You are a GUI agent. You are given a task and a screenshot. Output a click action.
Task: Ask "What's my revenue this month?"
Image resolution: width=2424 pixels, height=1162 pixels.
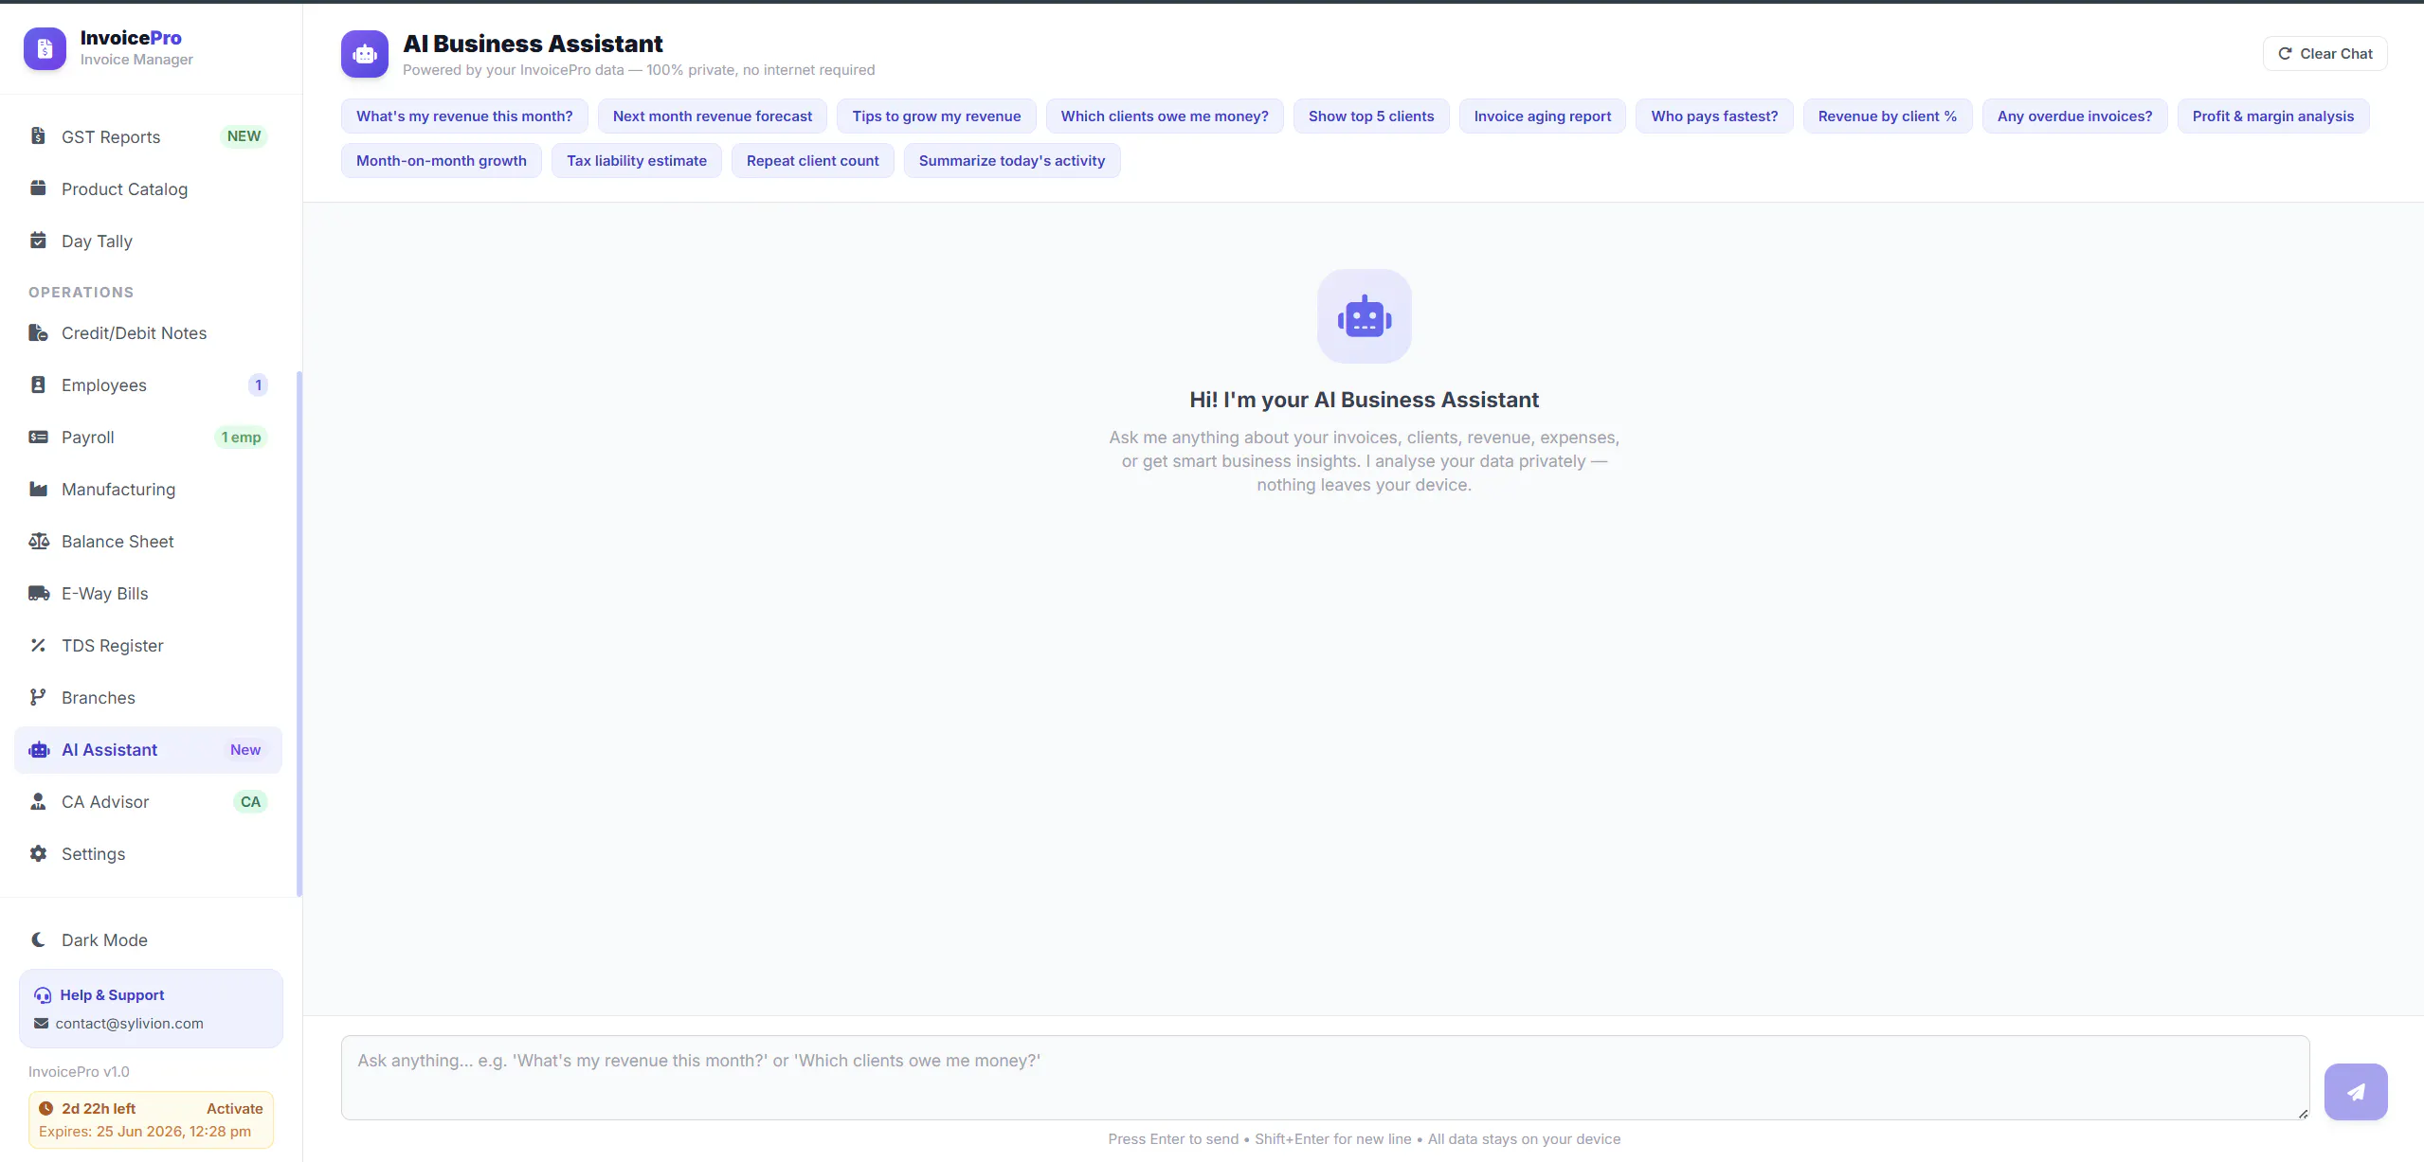464,116
